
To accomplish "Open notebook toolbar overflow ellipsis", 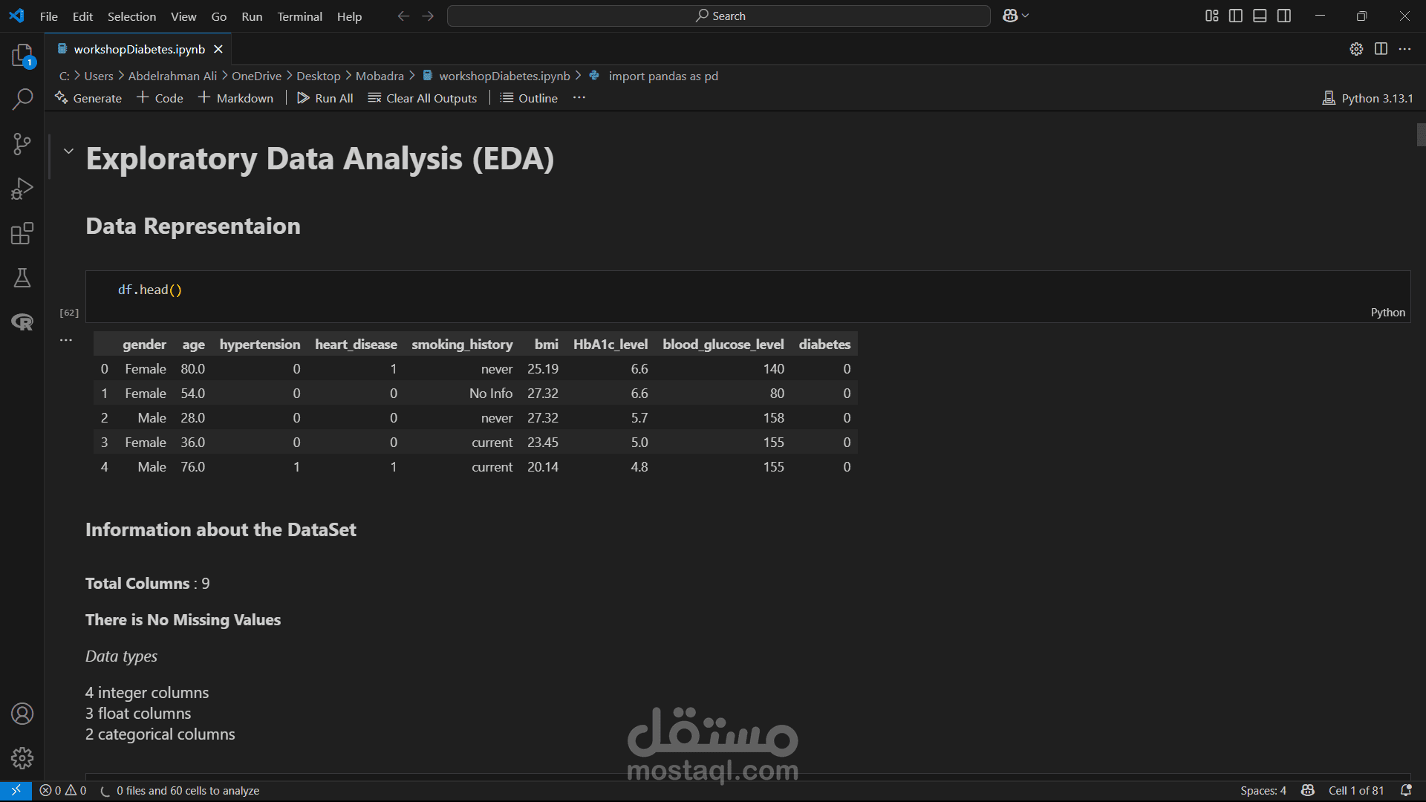I will (579, 98).
